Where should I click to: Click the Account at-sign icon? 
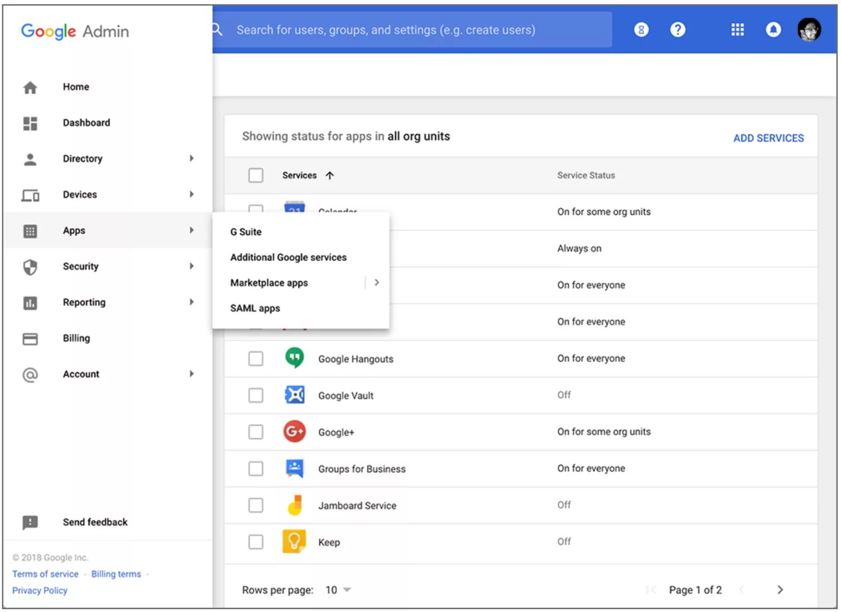(30, 375)
